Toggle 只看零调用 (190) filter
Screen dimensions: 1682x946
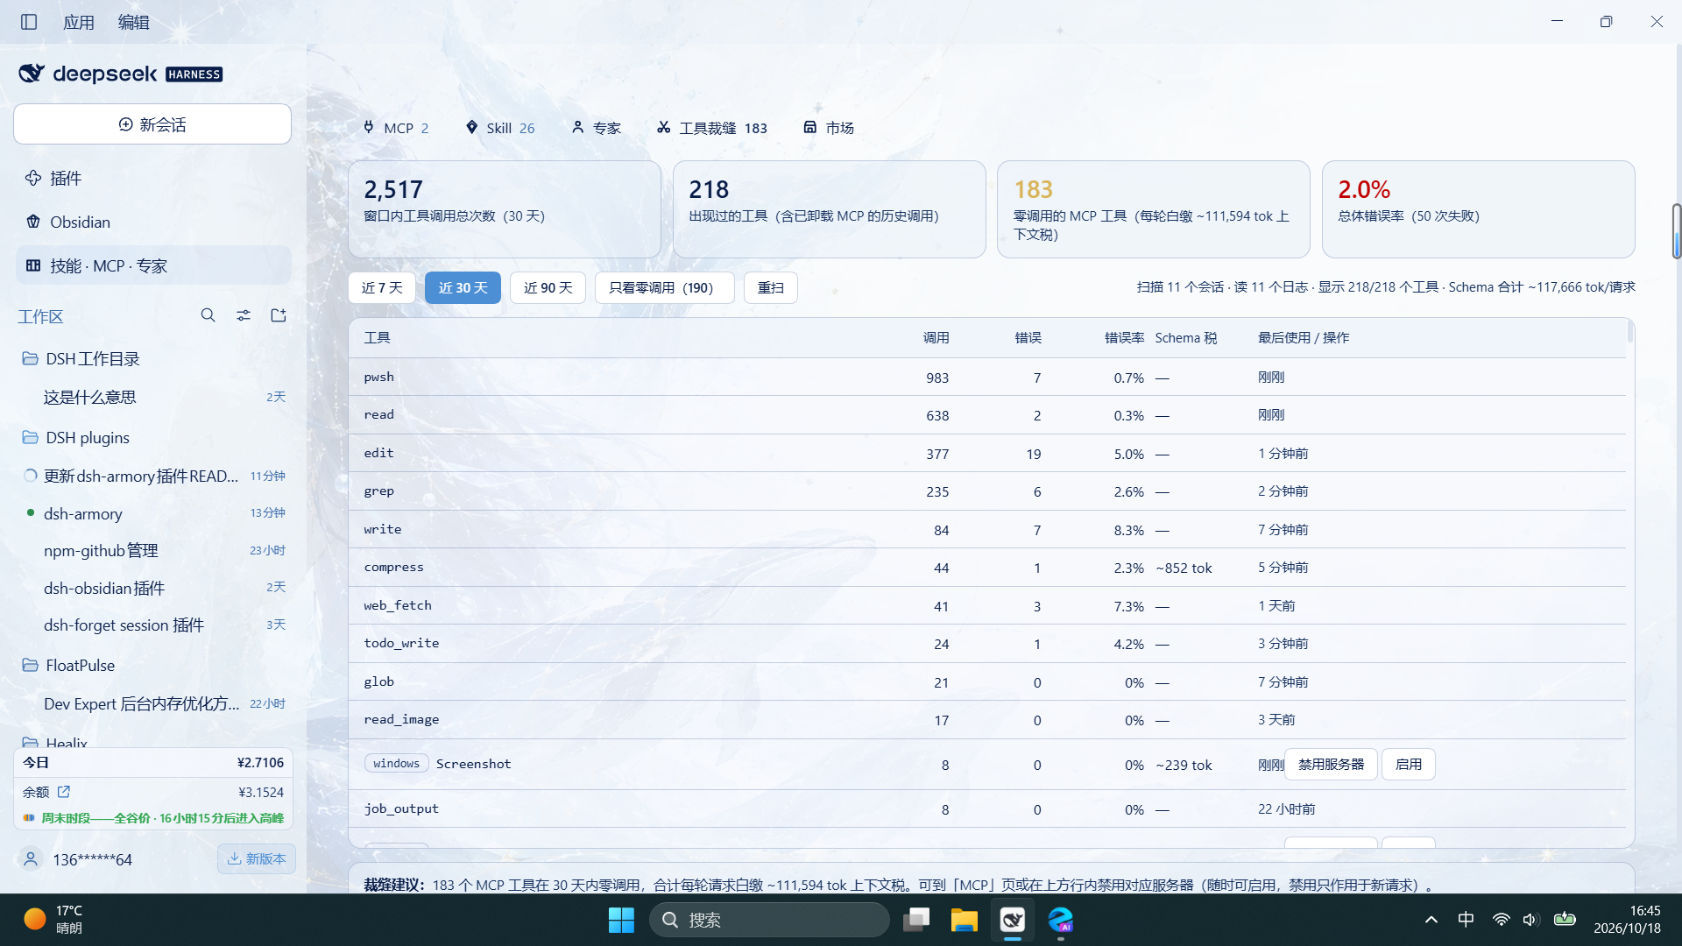(664, 287)
